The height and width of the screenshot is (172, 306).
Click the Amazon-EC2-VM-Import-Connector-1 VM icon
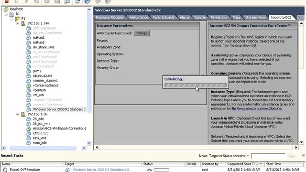29,129
